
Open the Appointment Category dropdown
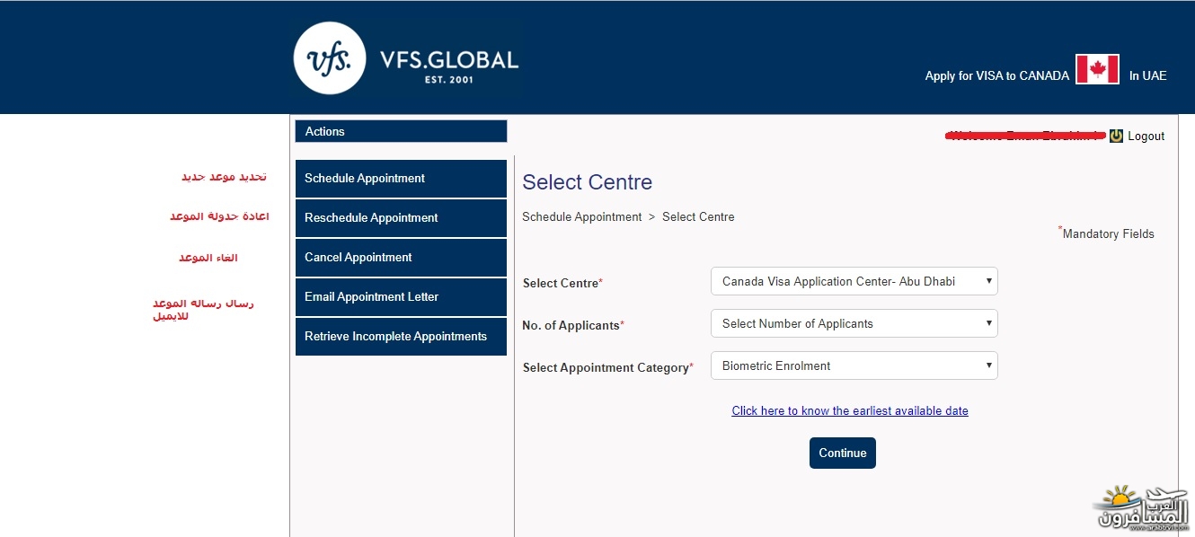click(x=854, y=365)
